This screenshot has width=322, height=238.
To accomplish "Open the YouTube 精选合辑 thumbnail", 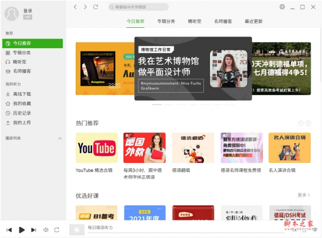I will pyautogui.click(x=97, y=148).
